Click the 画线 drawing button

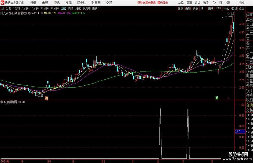(211, 8)
